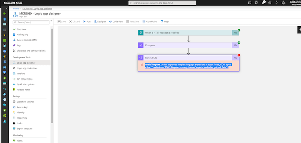Open the Security Center shield icon
The image size is (301, 143).
coord(5,110)
